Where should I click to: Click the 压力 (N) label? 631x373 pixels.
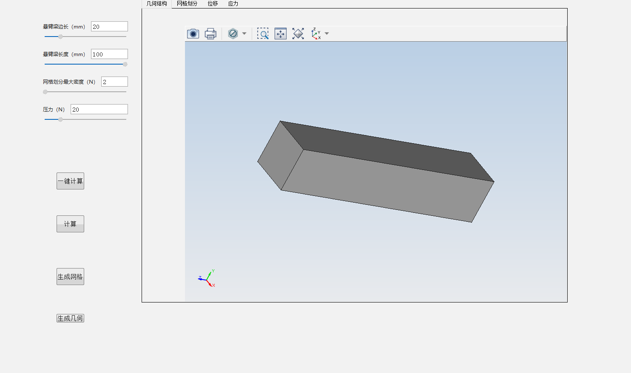coord(54,110)
